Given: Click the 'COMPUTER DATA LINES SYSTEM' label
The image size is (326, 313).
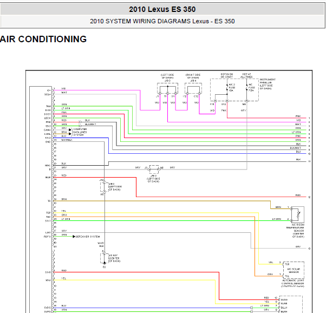Looking at the screenshot, I should coord(80,132).
